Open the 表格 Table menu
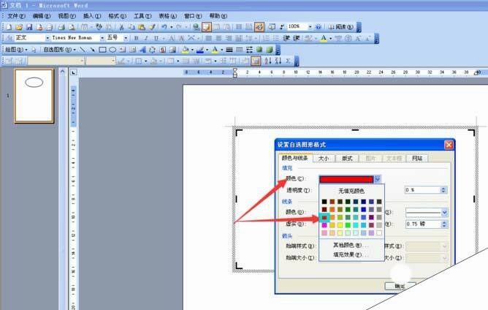The width and height of the screenshot is (488, 310). click(x=167, y=16)
